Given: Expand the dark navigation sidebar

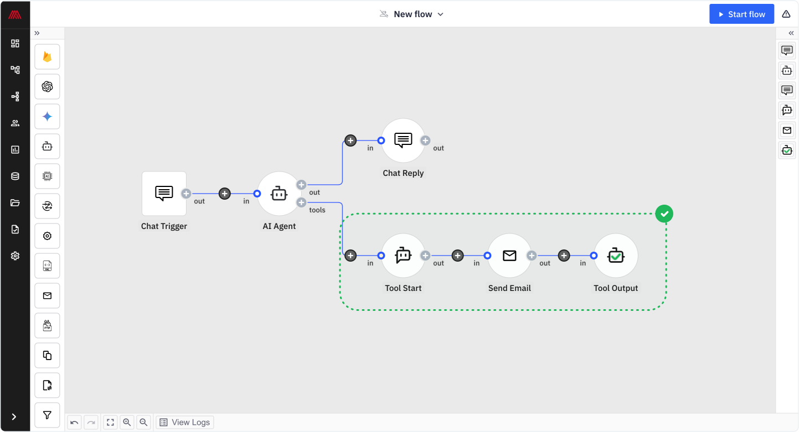Looking at the screenshot, I should click(14, 417).
